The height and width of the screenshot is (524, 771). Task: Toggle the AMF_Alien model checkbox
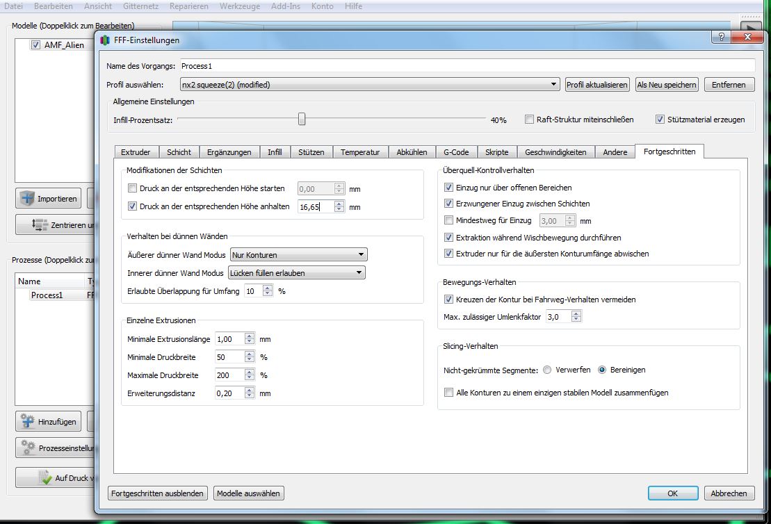pos(35,44)
